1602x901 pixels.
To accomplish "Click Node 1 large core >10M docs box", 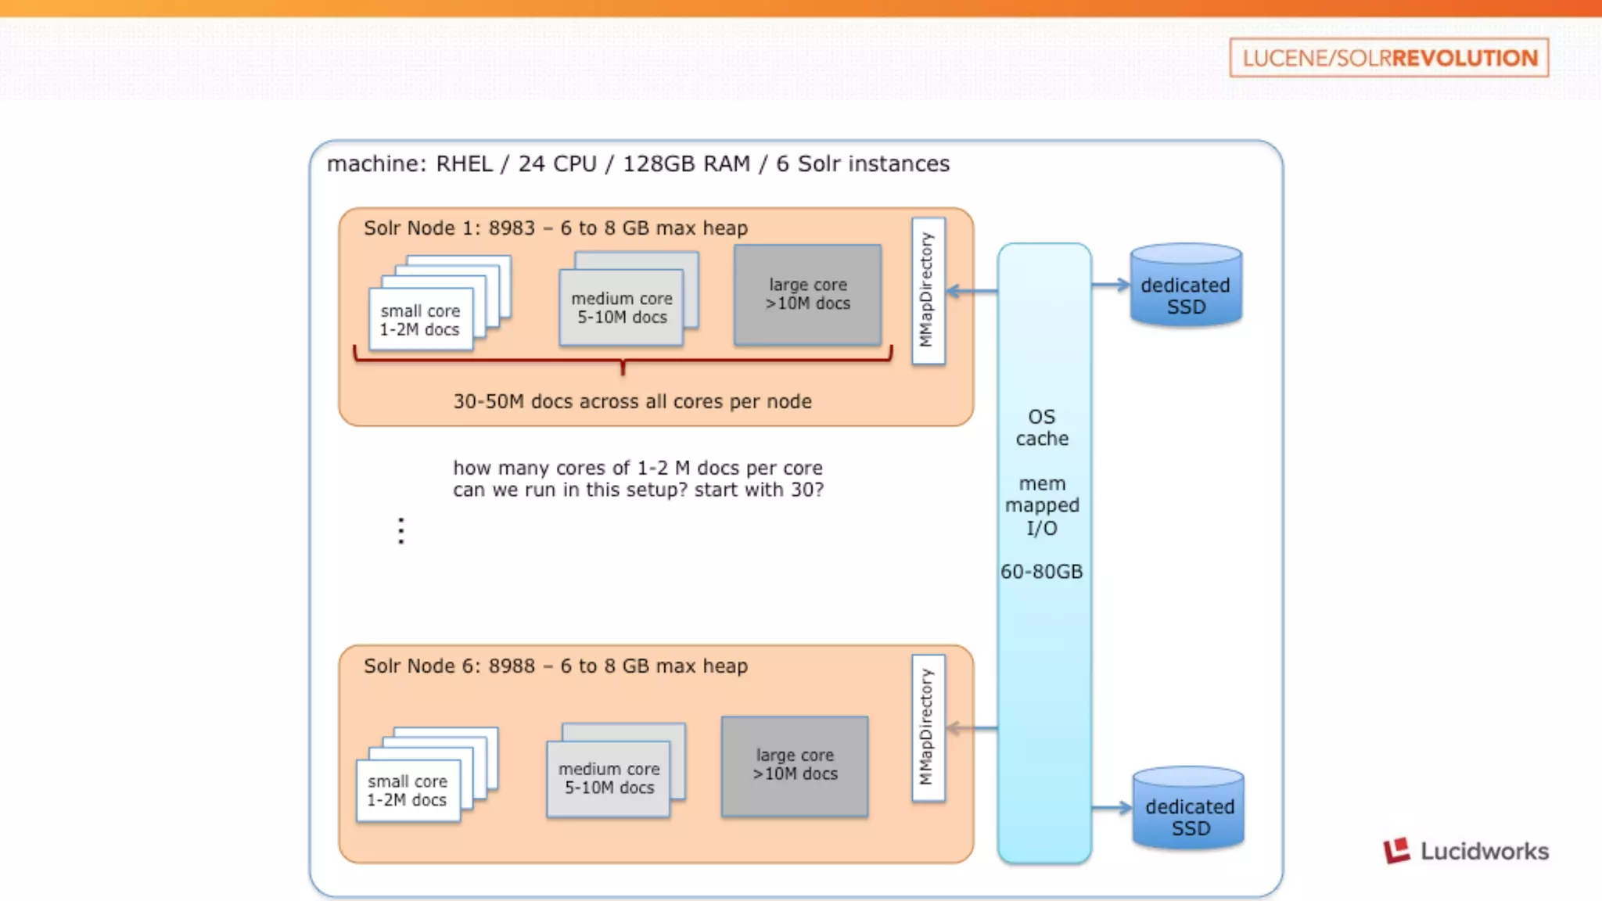I will (x=808, y=294).
